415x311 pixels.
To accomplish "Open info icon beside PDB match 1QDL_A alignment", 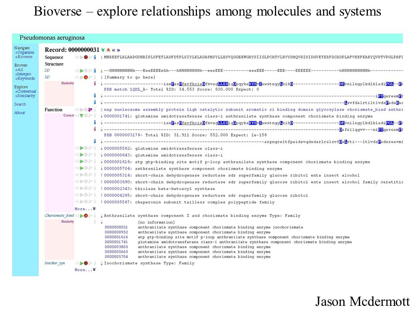I will pyautogui.click(x=95, y=83).
